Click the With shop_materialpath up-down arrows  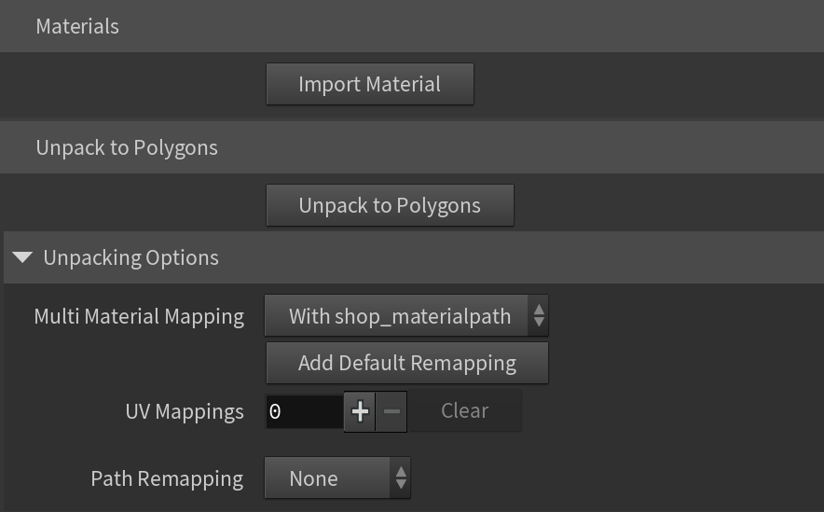[x=539, y=315]
